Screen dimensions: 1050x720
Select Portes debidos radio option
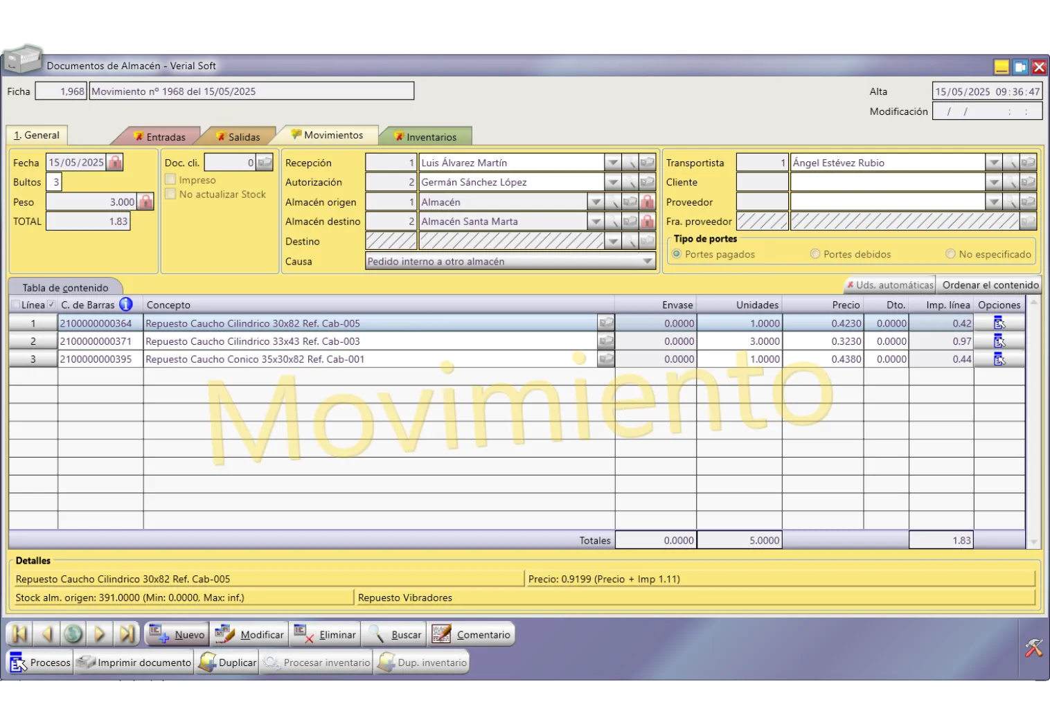tap(815, 254)
